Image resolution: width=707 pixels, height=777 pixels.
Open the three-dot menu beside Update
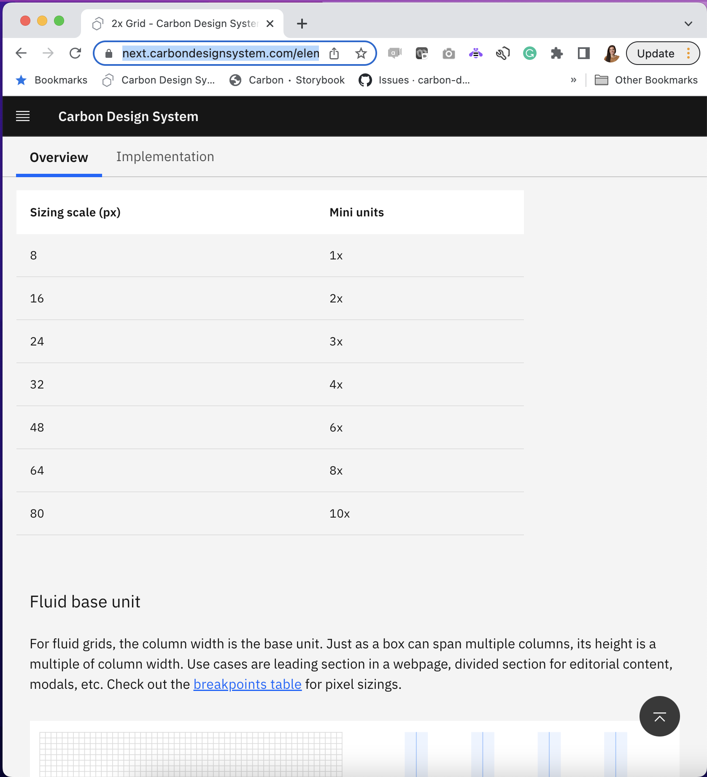pyautogui.click(x=688, y=53)
